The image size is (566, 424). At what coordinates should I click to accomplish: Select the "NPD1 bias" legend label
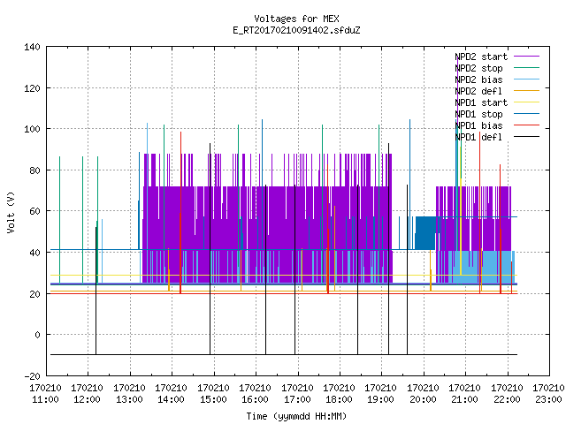coord(478,125)
